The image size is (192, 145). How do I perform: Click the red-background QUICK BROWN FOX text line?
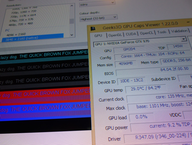click(45, 94)
